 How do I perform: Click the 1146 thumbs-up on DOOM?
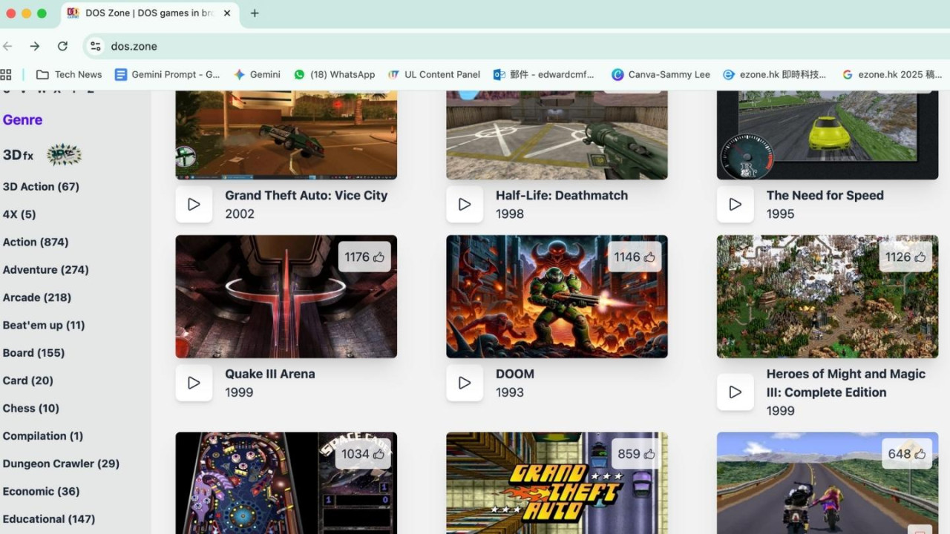point(635,257)
